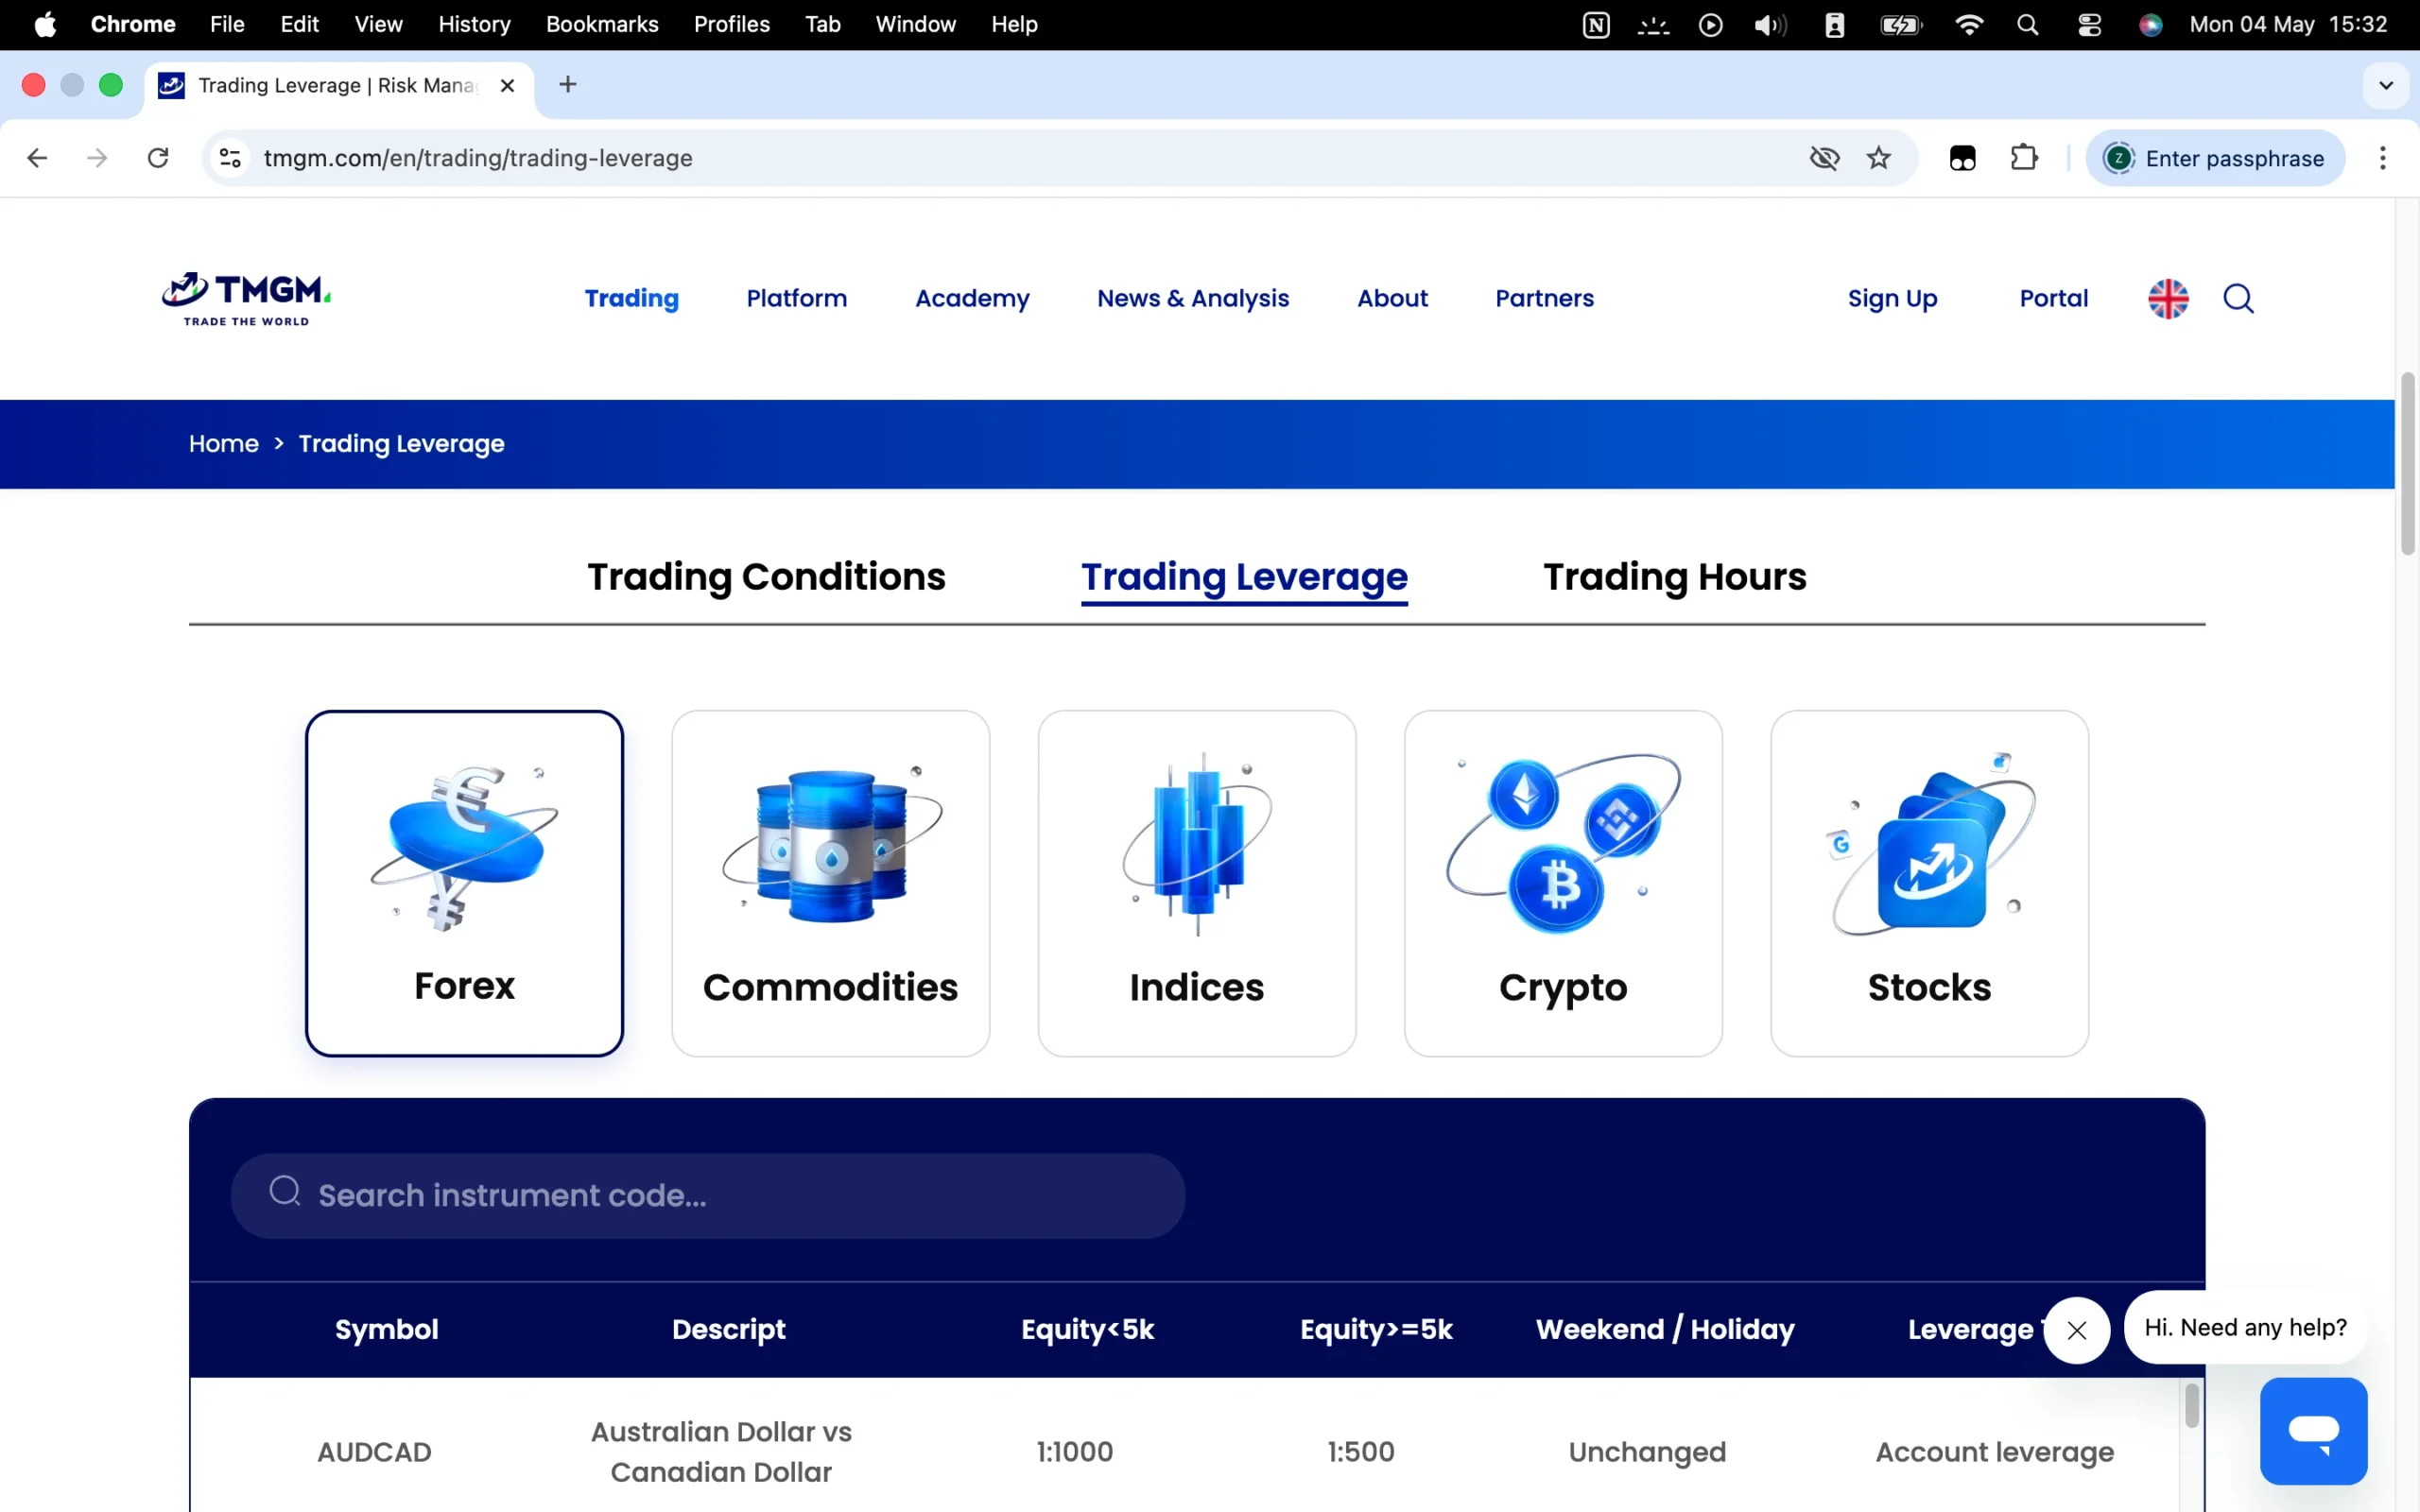
Task: Click the page vertical scrollbar thumb
Action: click(2407, 463)
